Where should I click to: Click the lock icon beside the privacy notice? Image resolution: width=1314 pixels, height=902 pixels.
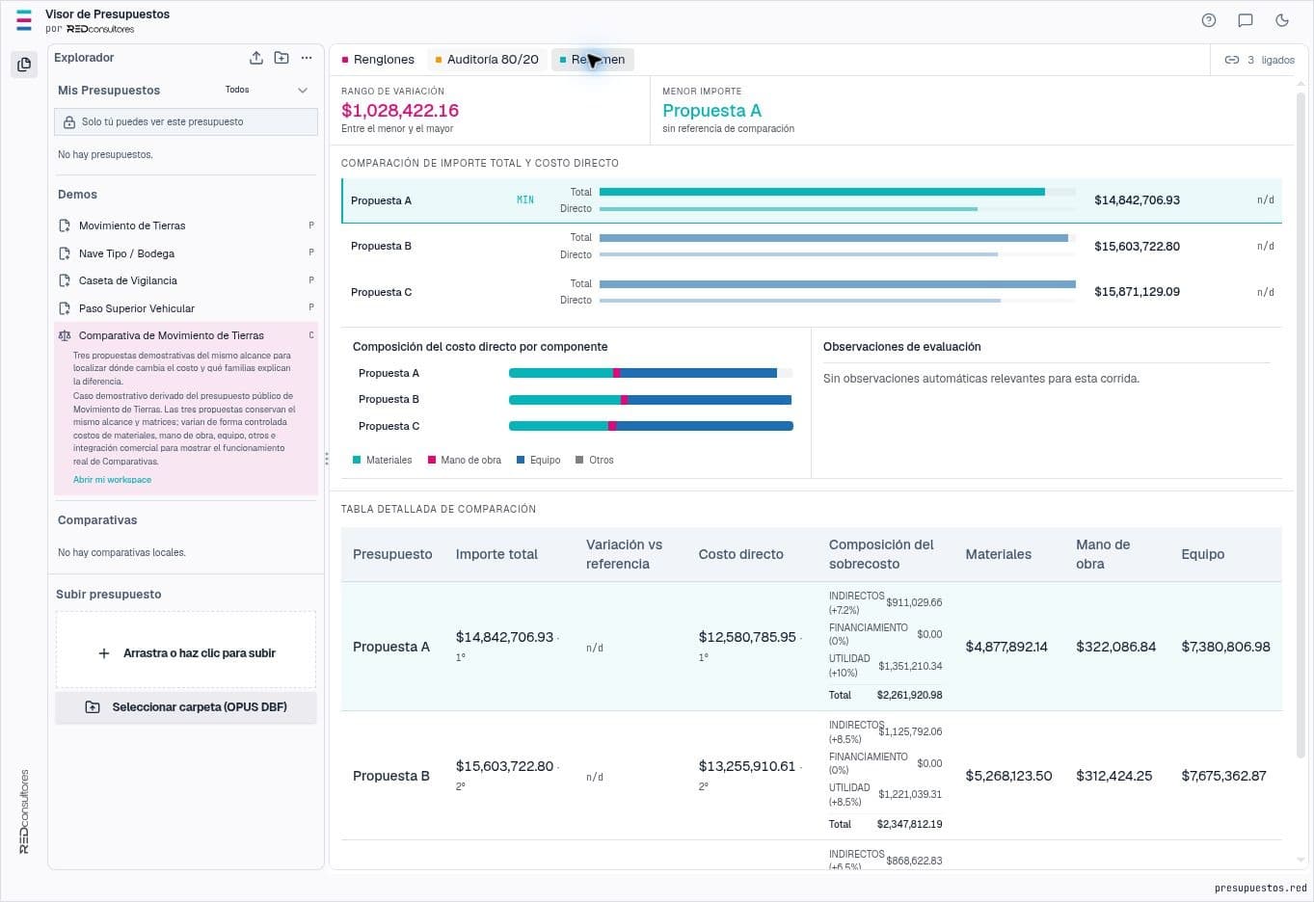pyautogui.click(x=69, y=122)
